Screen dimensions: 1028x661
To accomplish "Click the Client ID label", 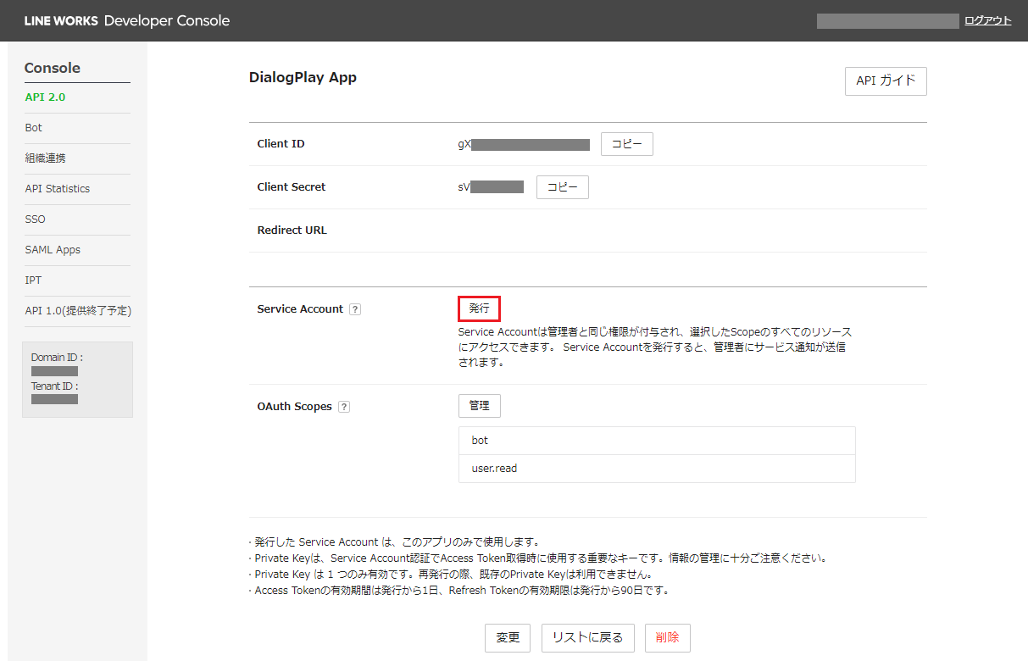I will pyautogui.click(x=281, y=144).
